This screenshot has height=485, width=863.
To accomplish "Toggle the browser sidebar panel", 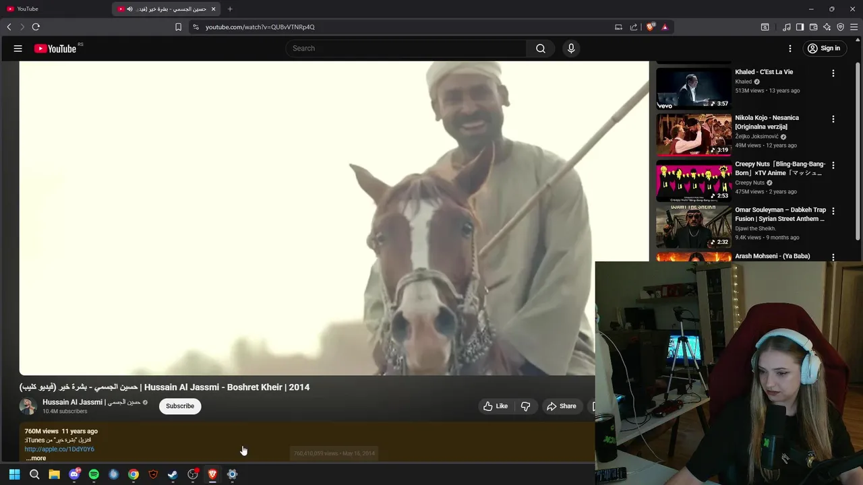I will 800,27.
